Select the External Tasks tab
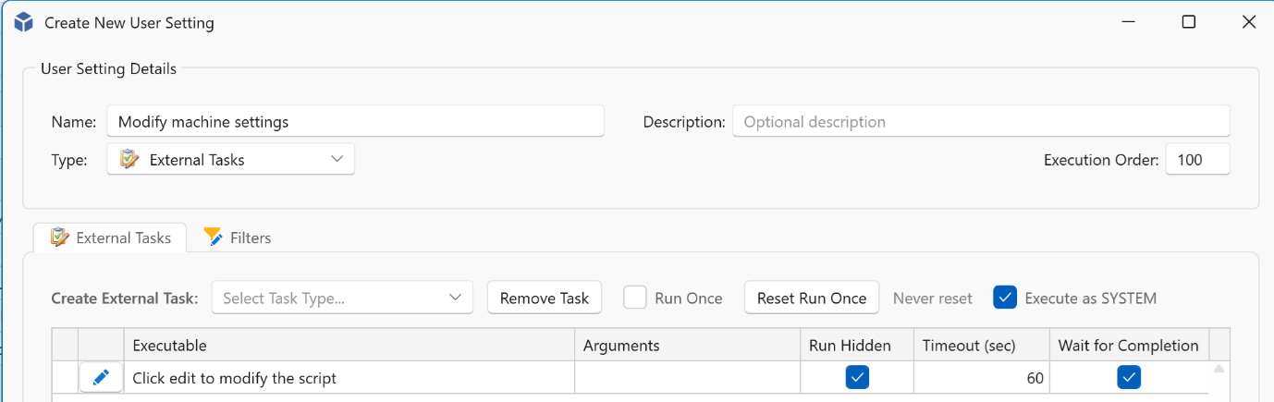The height and width of the screenshot is (402, 1274). tap(111, 238)
